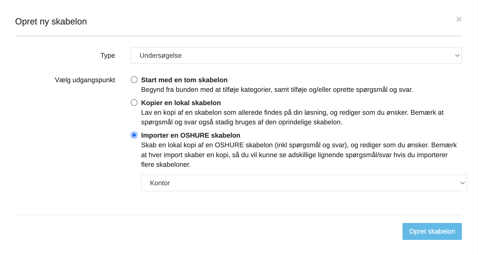Select the Importer en OSHURE skabelon radio button
This screenshot has width=478, height=255.
[134, 135]
